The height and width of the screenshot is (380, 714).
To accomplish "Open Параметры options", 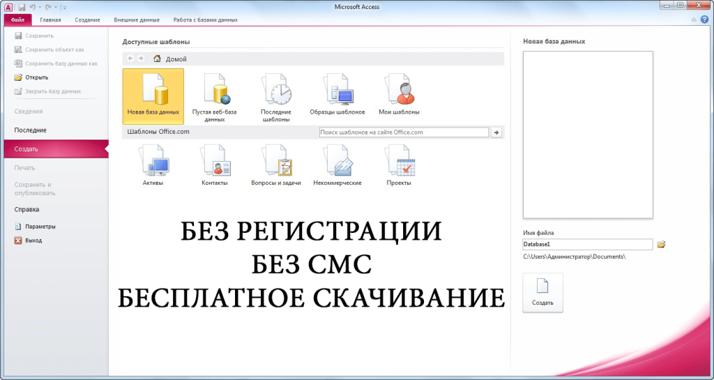I will 35,227.
